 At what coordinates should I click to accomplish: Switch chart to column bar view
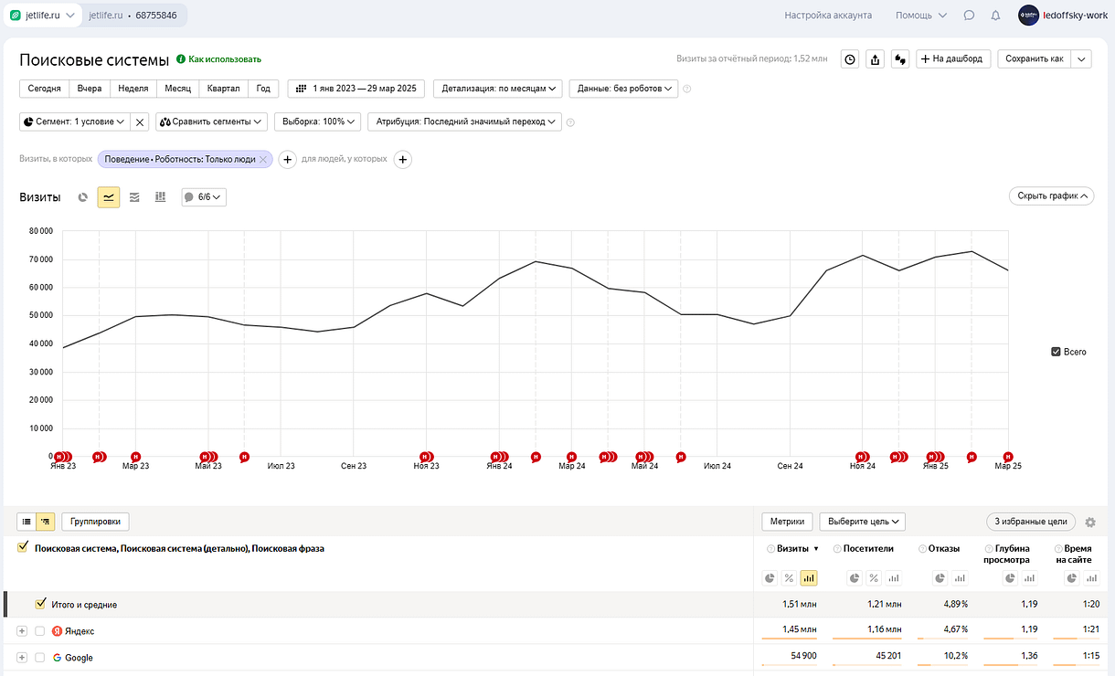[x=161, y=197]
